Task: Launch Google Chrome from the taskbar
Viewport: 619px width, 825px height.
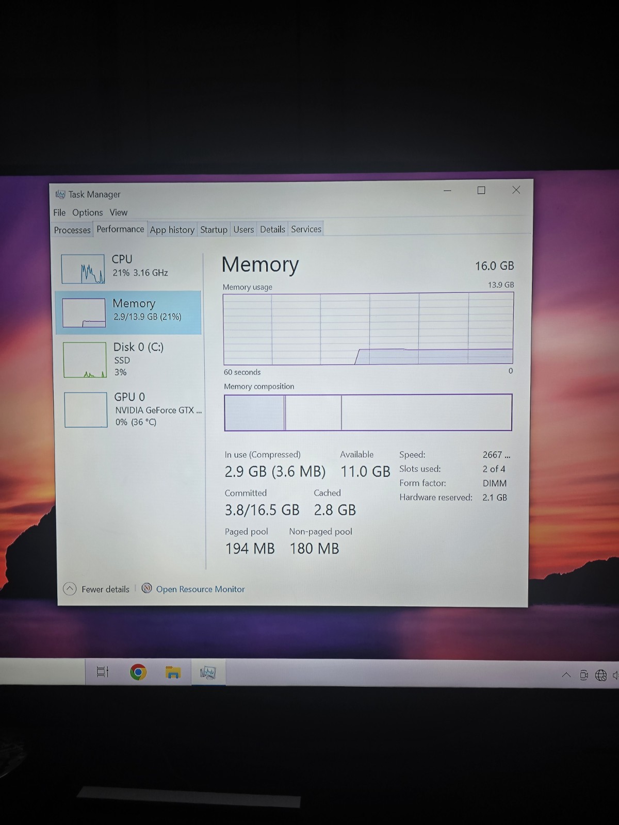Action: [138, 672]
